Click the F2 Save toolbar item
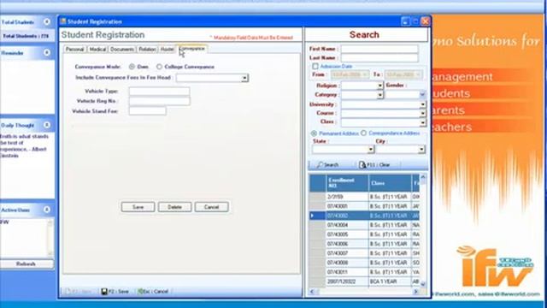The width and height of the screenshot is (547, 308). click(115, 291)
